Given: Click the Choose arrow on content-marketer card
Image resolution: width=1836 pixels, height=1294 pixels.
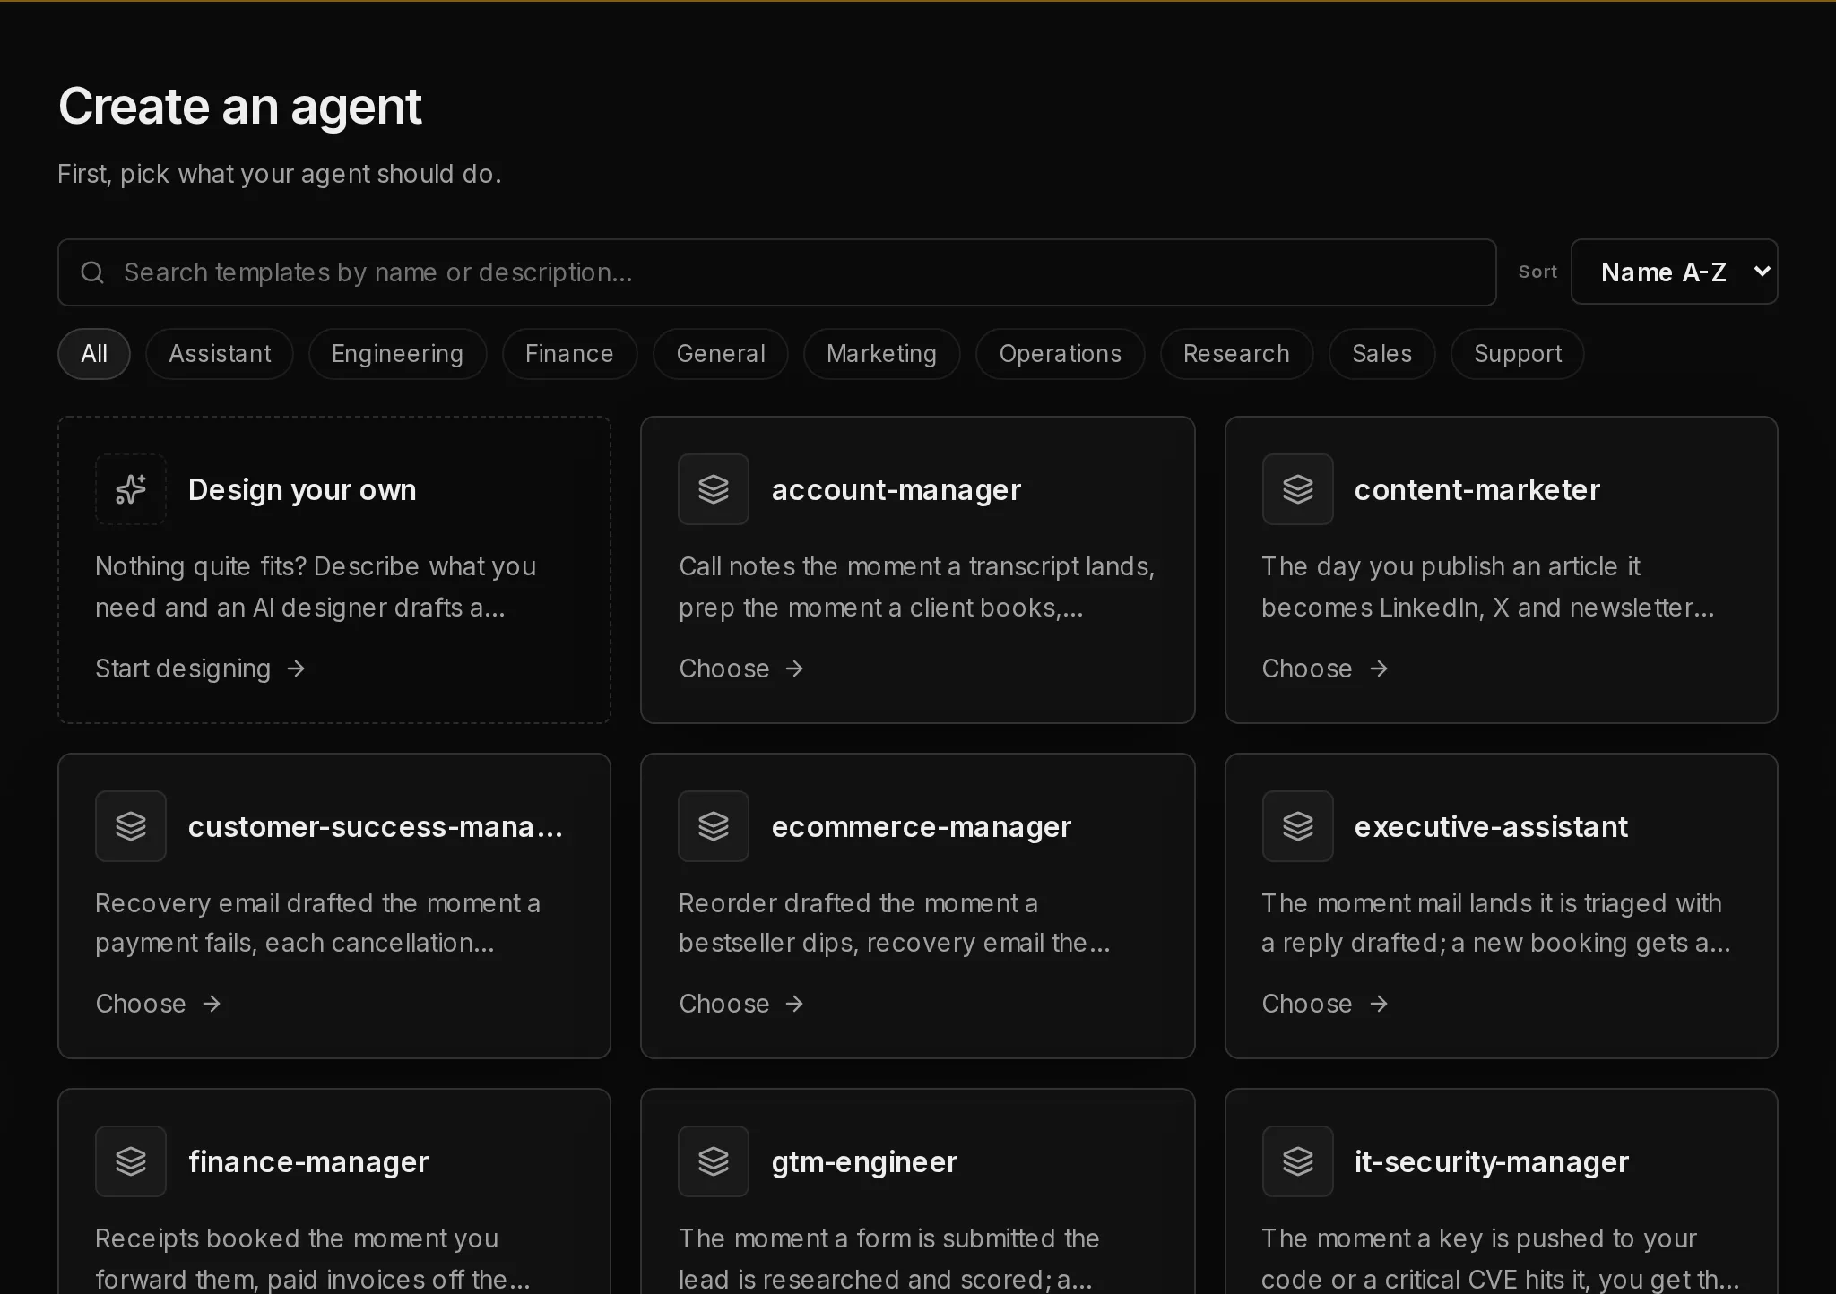Looking at the screenshot, I should coord(1379,669).
